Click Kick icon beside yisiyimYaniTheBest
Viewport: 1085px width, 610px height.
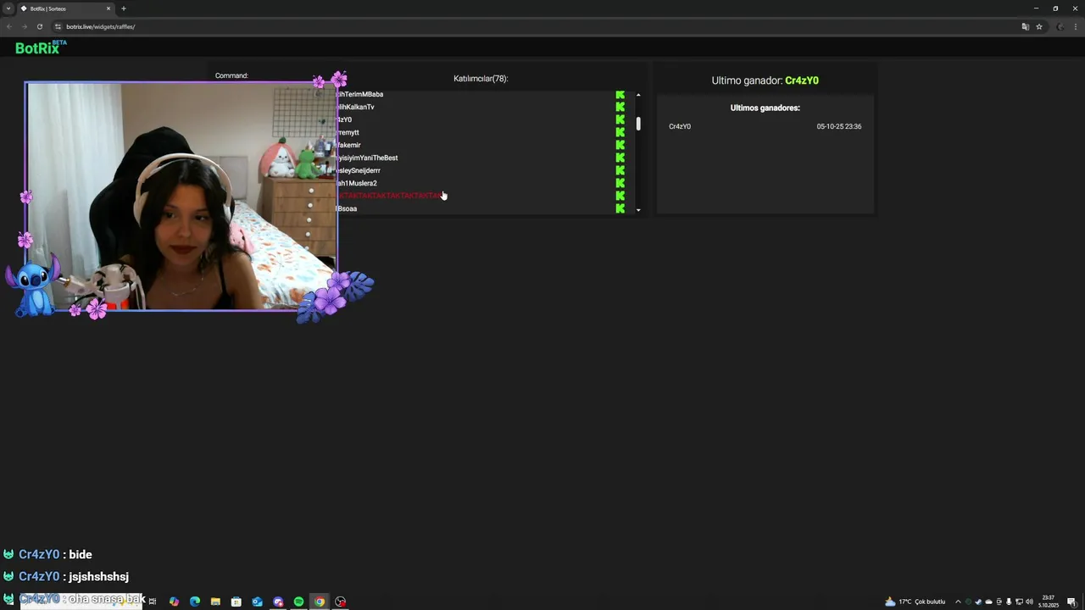coord(620,158)
